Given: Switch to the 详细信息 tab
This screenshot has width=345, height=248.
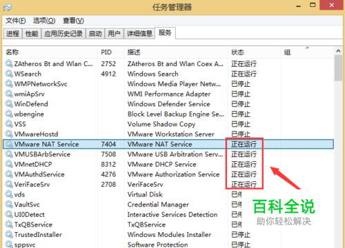Looking at the screenshot, I should tap(139, 34).
